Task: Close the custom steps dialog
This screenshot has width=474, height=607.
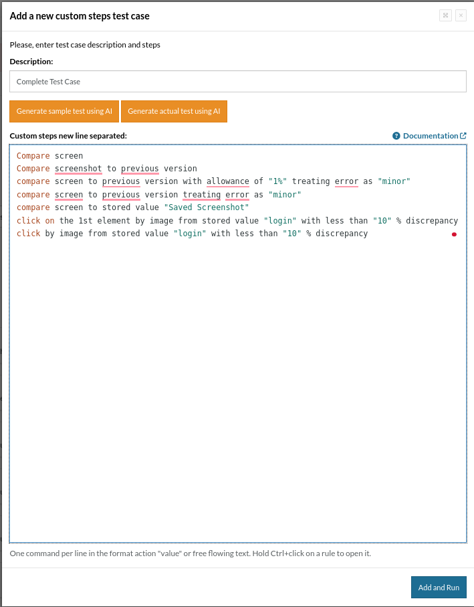Action: tap(461, 15)
